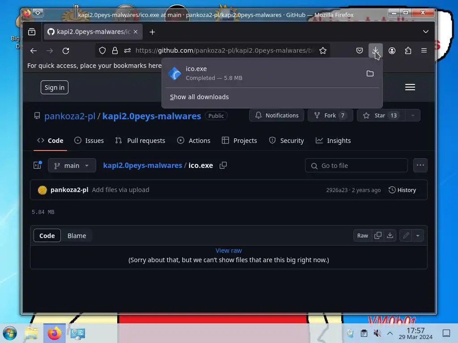Screen dimensions: 458x343
Task: Switch to Actions tab
Action: click(x=193, y=141)
